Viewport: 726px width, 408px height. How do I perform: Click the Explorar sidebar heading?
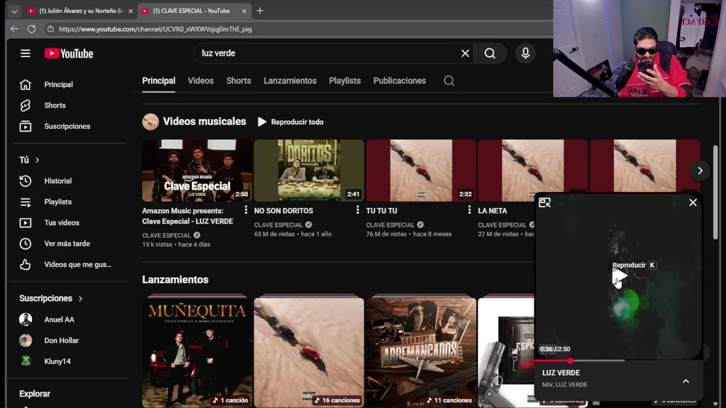pos(35,394)
